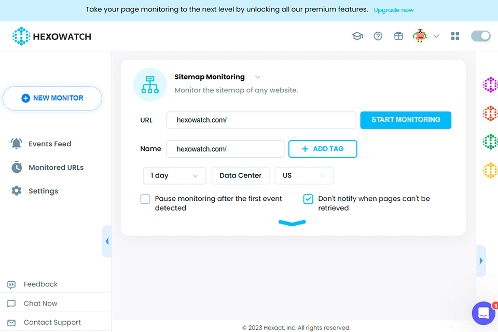The width and height of the screenshot is (498, 332).
Task: Open Chat Now in the sidebar
Action: (x=40, y=303)
